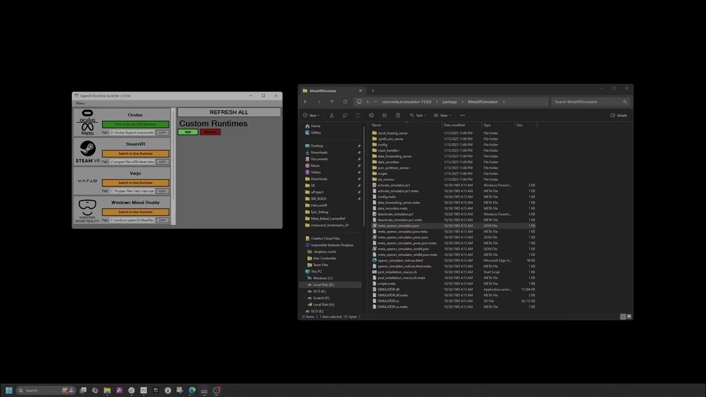The height and width of the screenshot is (397, 706).
Task: Click the Oculus runtime path field
Action: tap(132, 133)
